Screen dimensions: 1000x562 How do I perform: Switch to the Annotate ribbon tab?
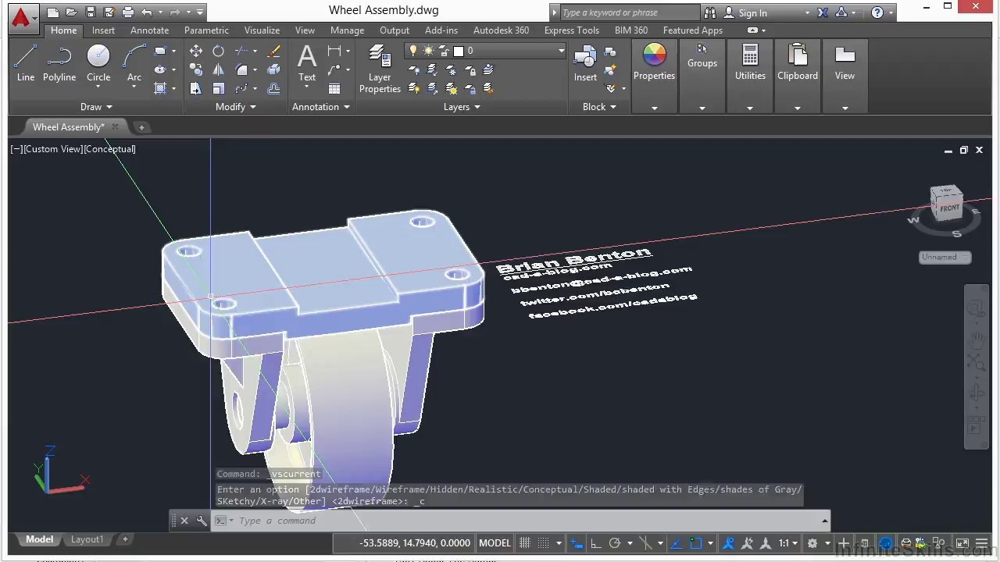(x=149, y=30)
